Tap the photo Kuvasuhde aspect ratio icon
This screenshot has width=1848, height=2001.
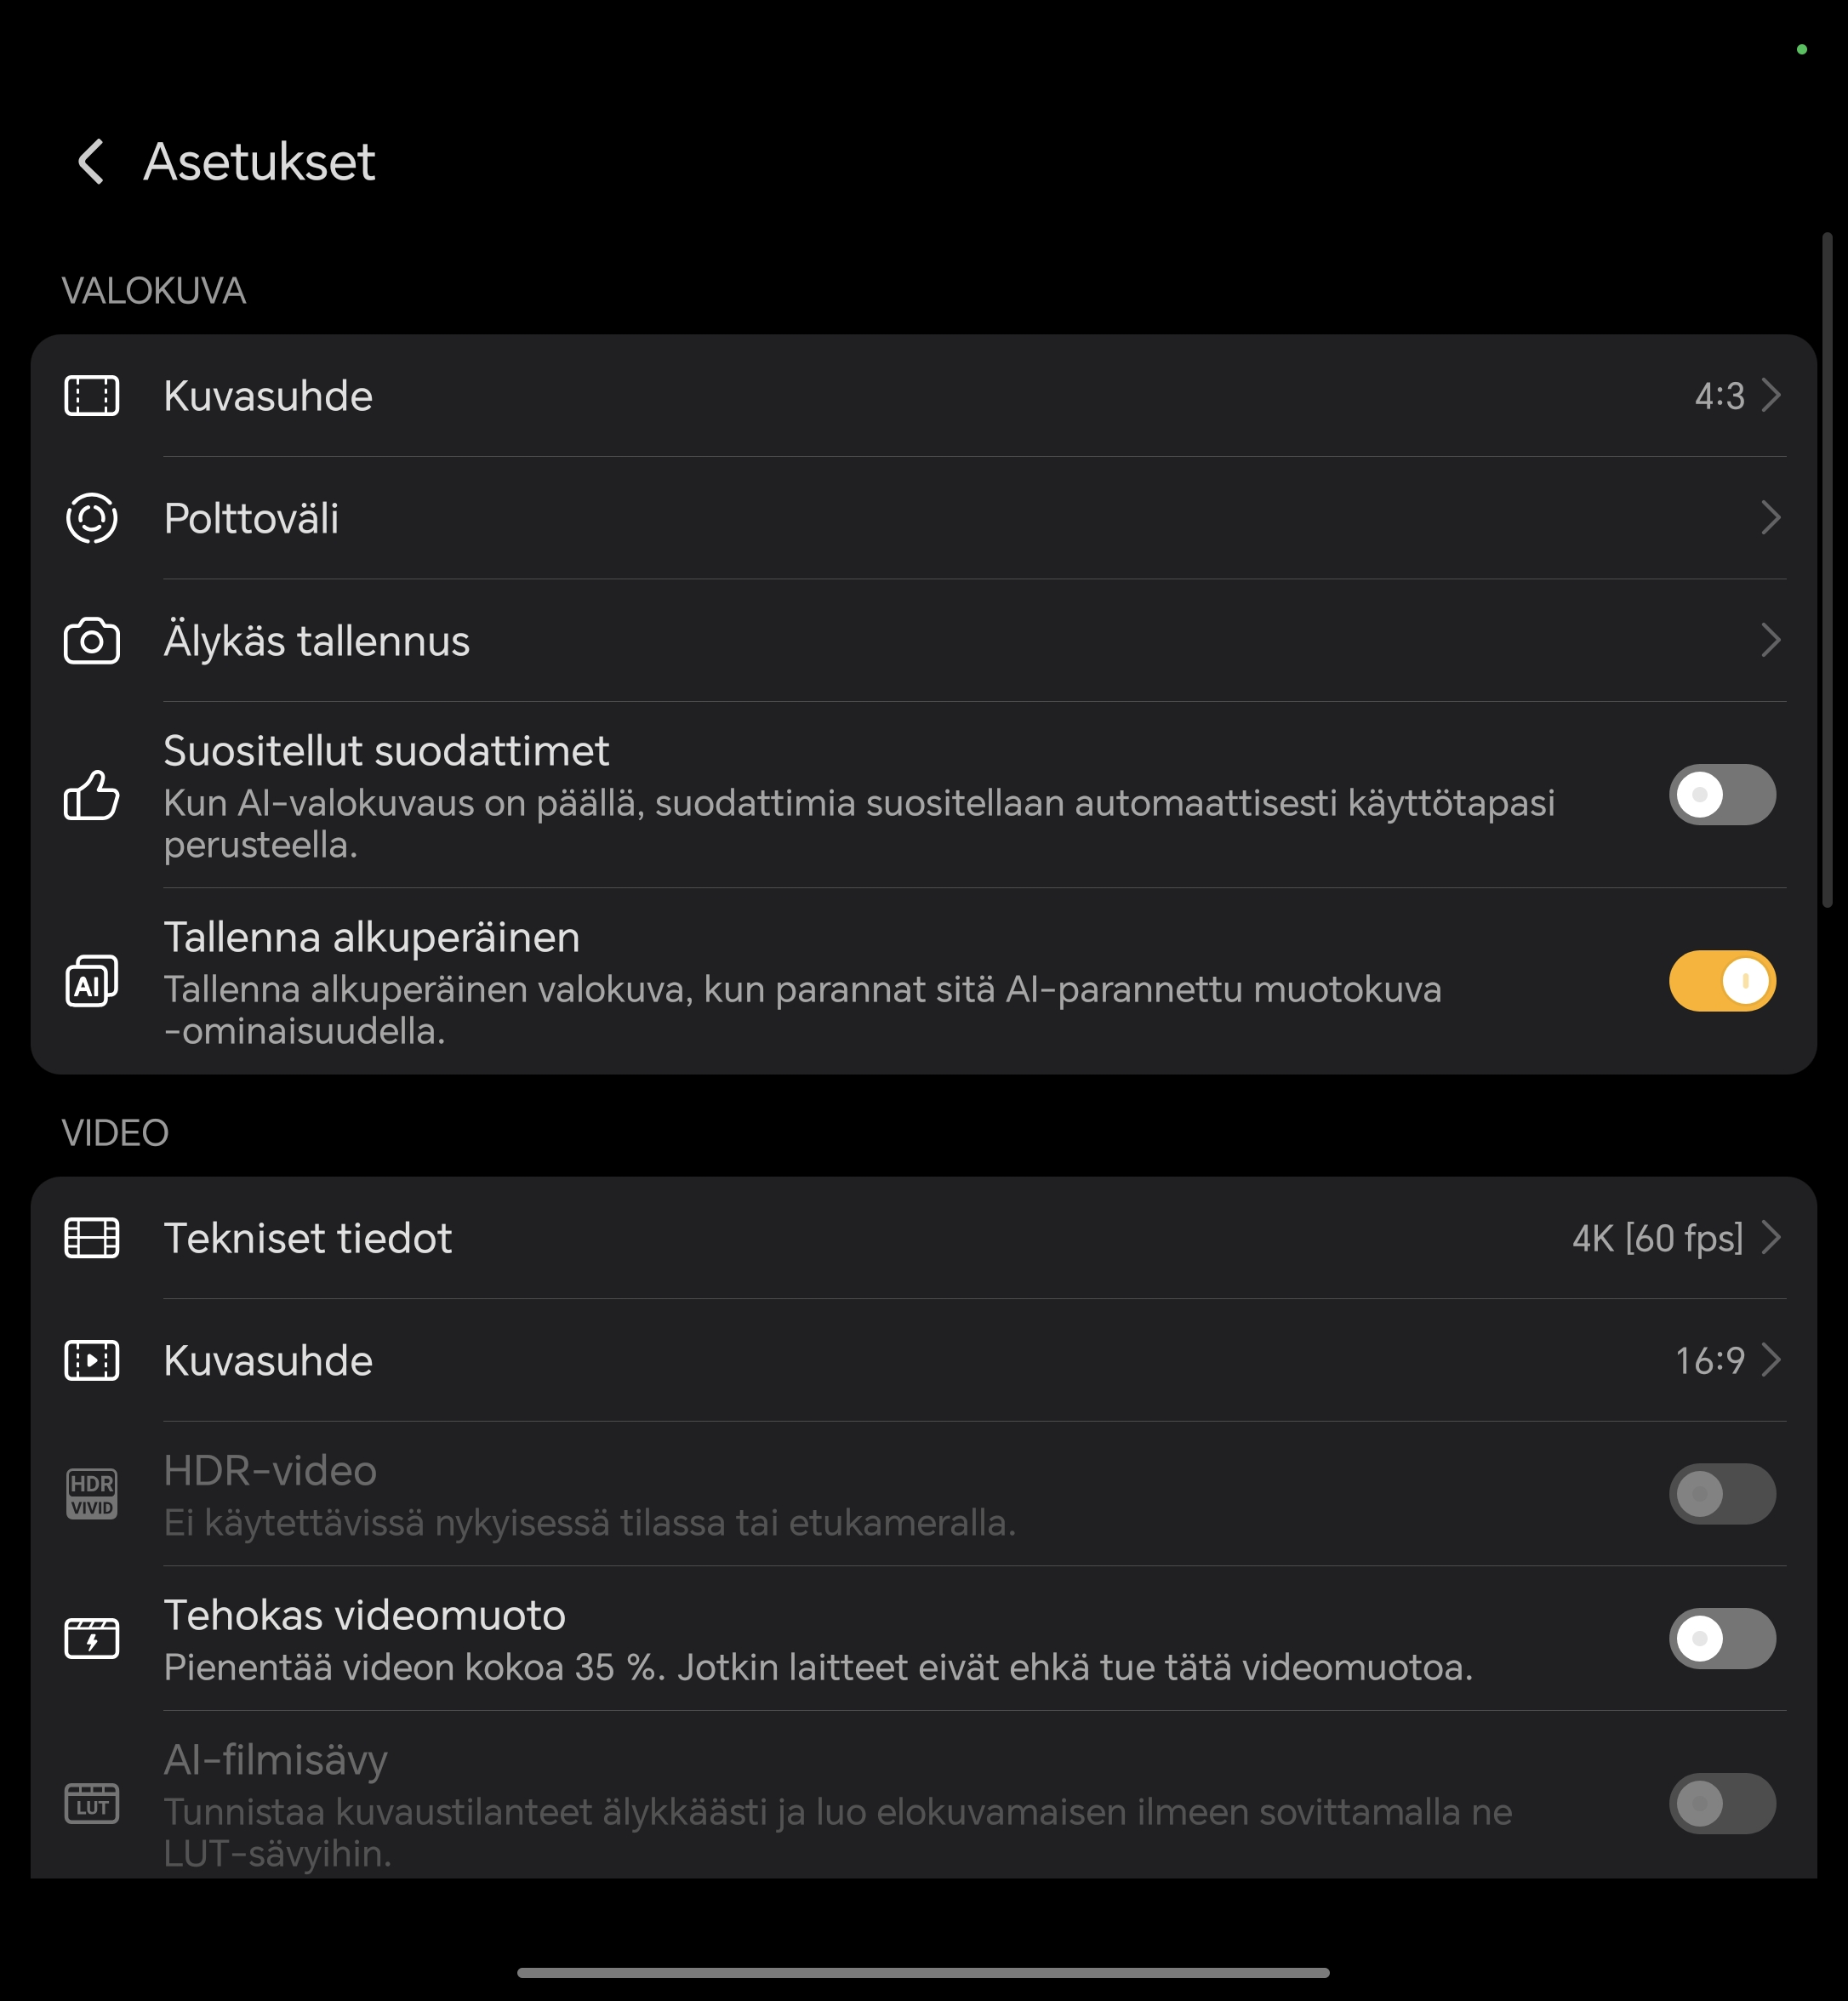92,396
